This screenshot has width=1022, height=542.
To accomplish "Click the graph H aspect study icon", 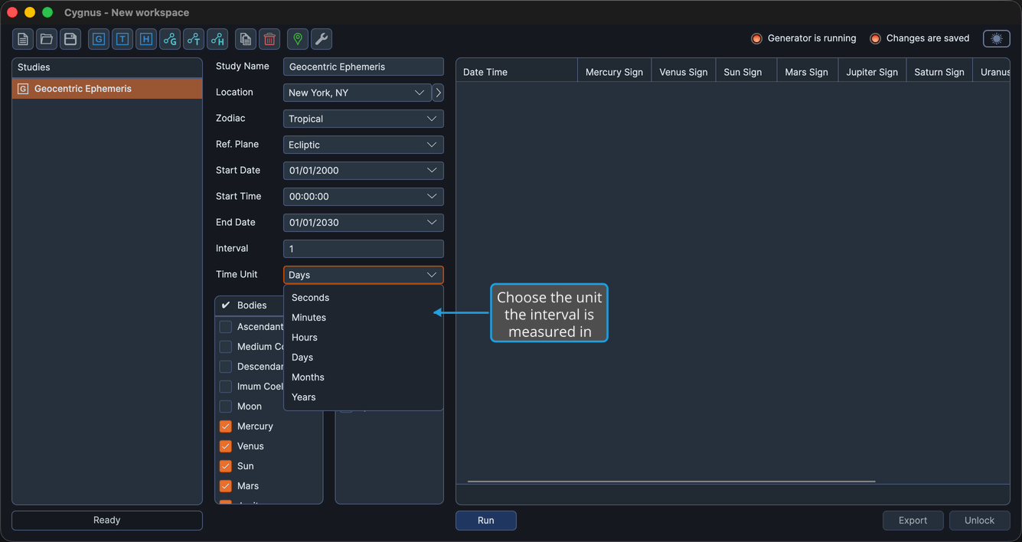I will (x=217, y=39).
